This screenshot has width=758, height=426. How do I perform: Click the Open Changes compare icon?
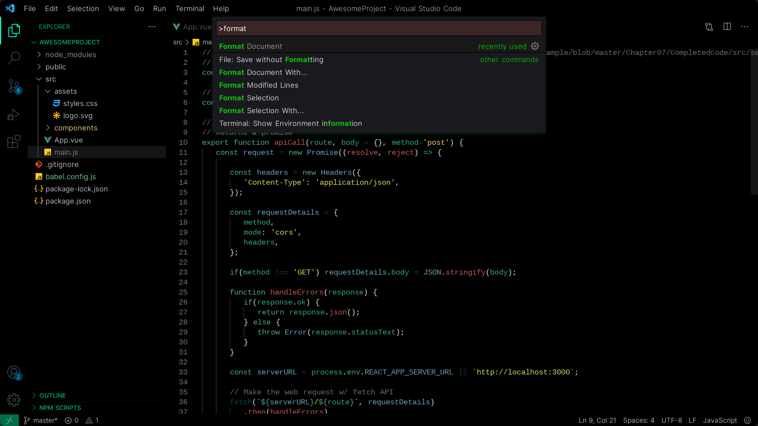pyautogui.click(x=709, y=27)
